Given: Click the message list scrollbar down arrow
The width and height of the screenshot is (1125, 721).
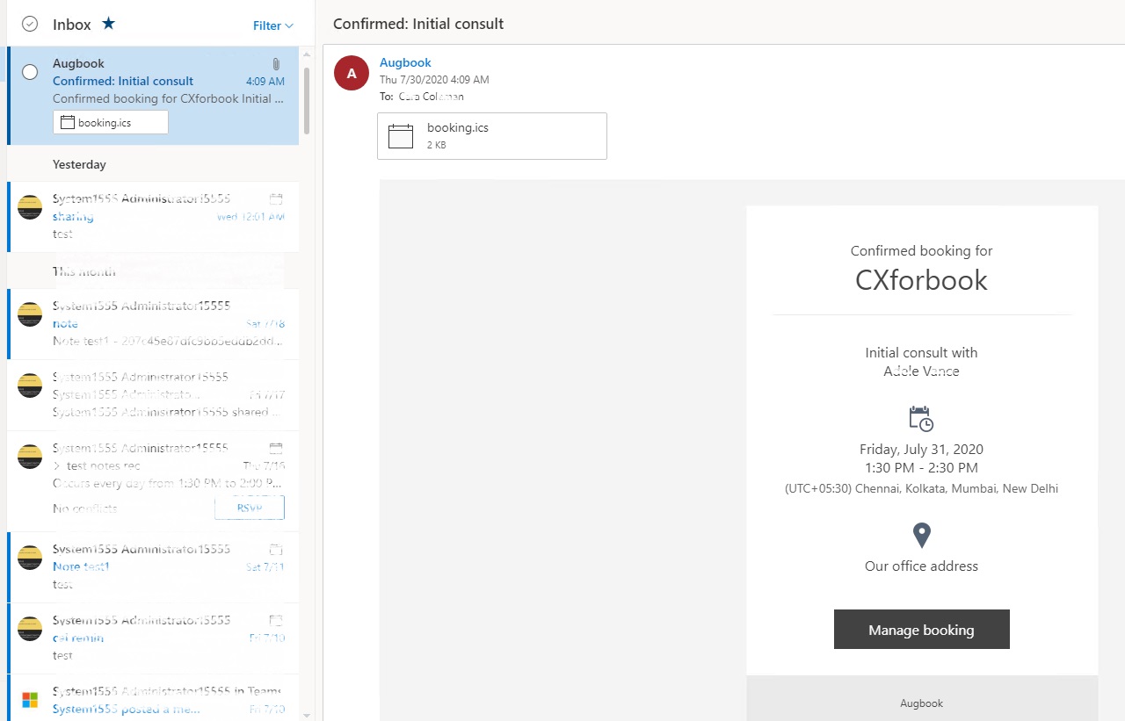Looking at the screenshot, I should click(307, 715).
